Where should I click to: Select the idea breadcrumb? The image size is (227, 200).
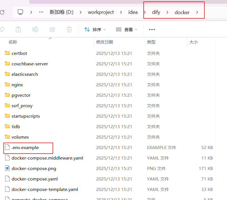[133, 12]
